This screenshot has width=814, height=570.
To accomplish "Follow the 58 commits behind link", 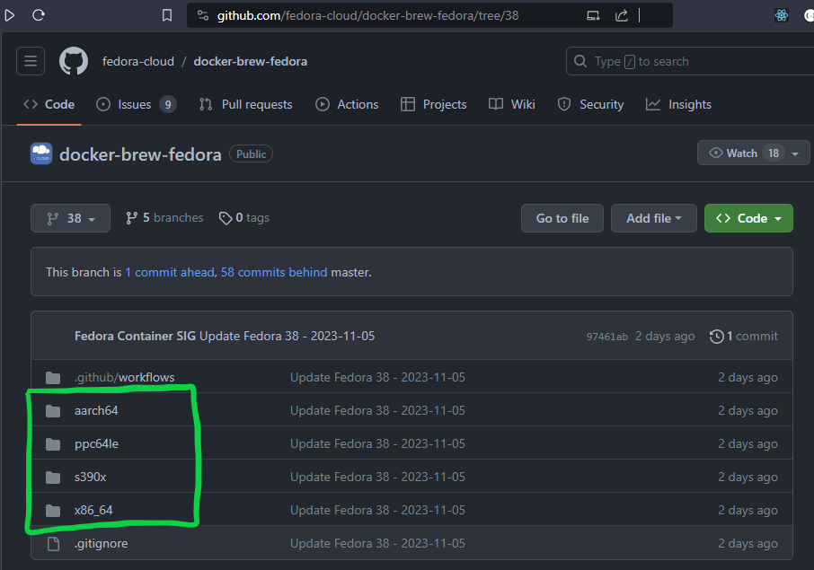I will 274,272.
